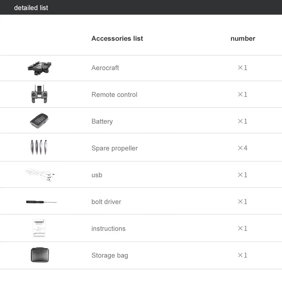Viewport: 282px width, 282px height.
Task: Click the Aerocraft drone image
Action: click(39, 68)
